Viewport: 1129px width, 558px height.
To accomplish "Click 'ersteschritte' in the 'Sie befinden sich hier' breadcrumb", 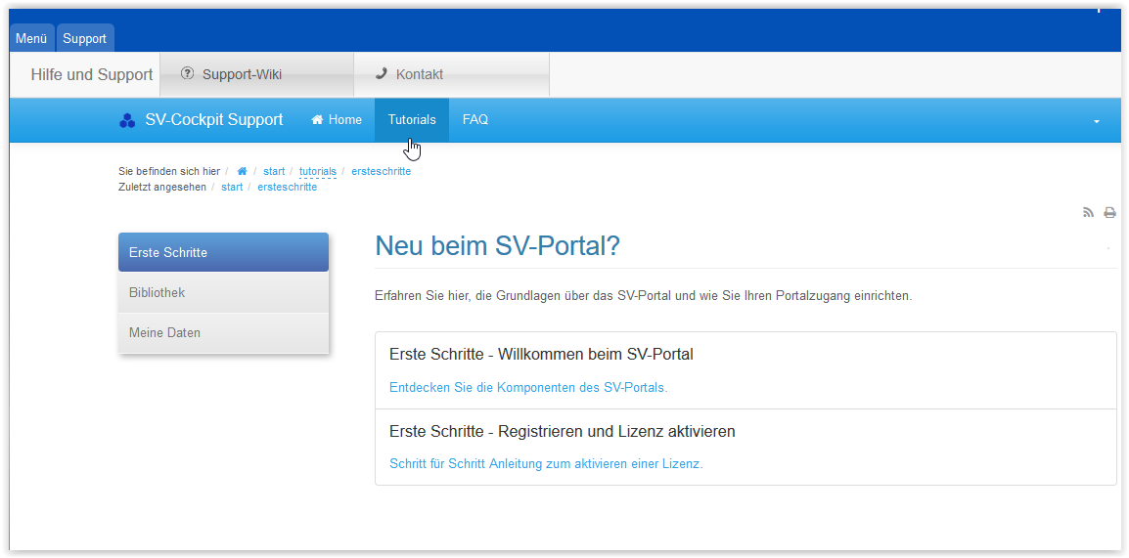I will 381,171.
